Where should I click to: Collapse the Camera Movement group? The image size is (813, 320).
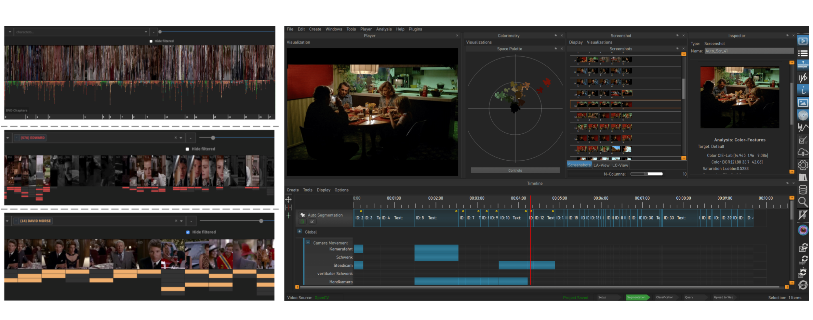click(308, 242)
